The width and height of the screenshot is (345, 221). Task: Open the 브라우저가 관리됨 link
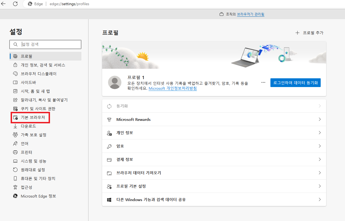pyautogui.click(x=250, y=14)
